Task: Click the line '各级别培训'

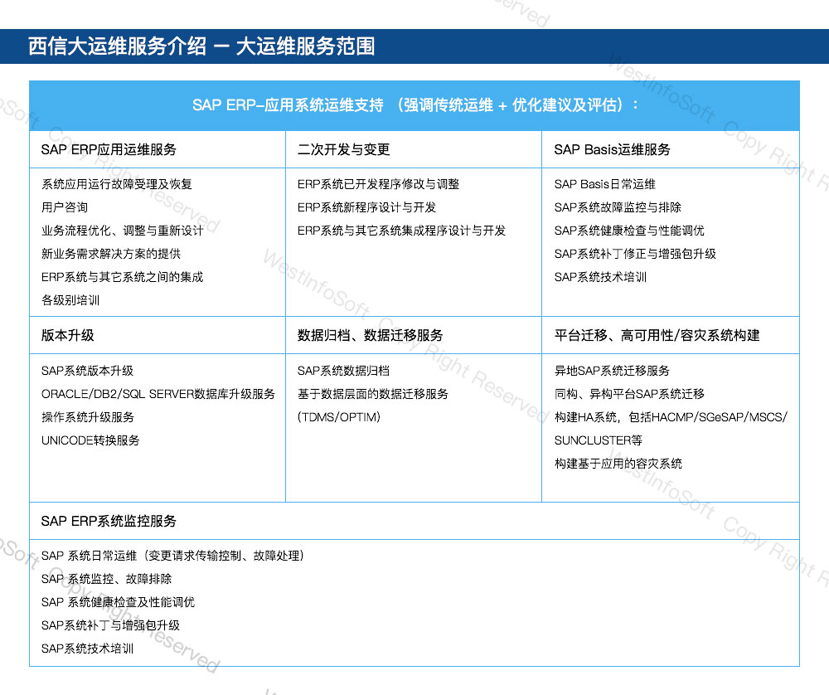Action: (70, 300)
